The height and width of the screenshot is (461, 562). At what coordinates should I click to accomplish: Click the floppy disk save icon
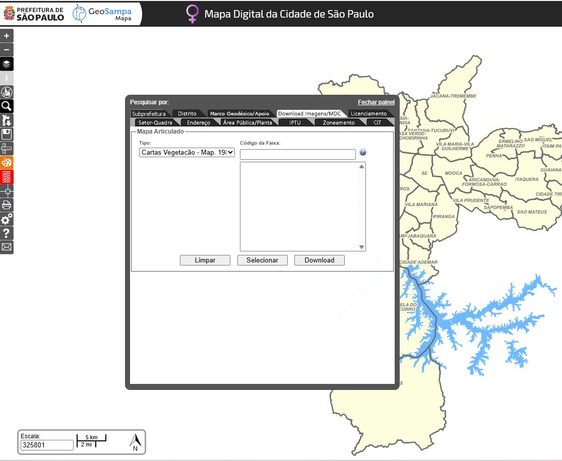pyautogui.click(x=7, y=134)
